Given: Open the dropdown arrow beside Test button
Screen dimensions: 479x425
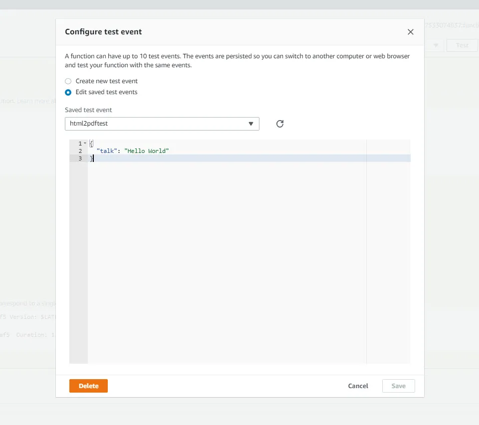Looking at the screenshot, I should (x=436, y=45).
